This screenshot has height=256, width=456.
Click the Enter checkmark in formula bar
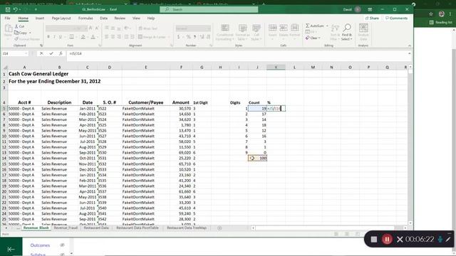[51, 53]
